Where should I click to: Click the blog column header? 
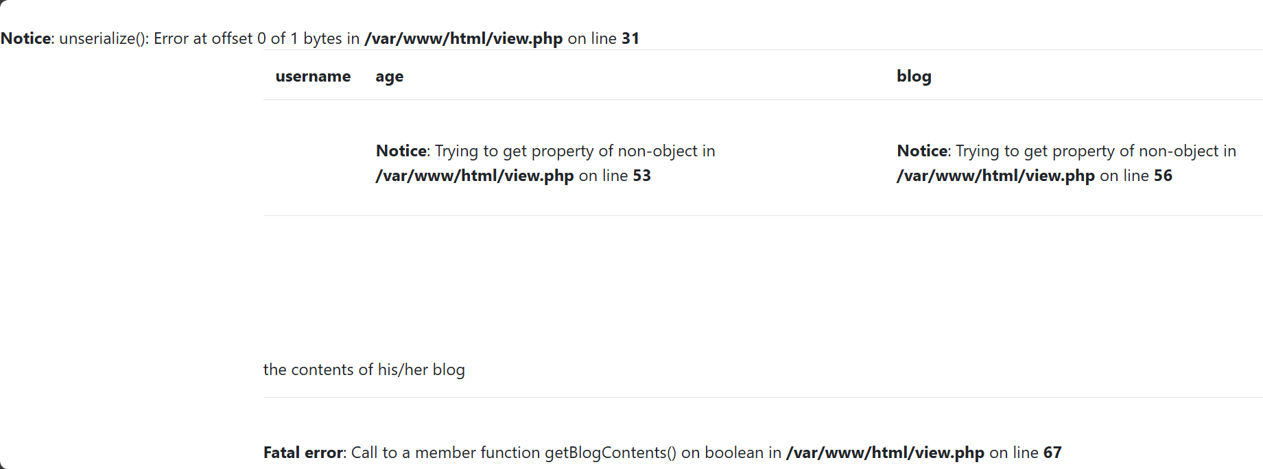point(914,76)
